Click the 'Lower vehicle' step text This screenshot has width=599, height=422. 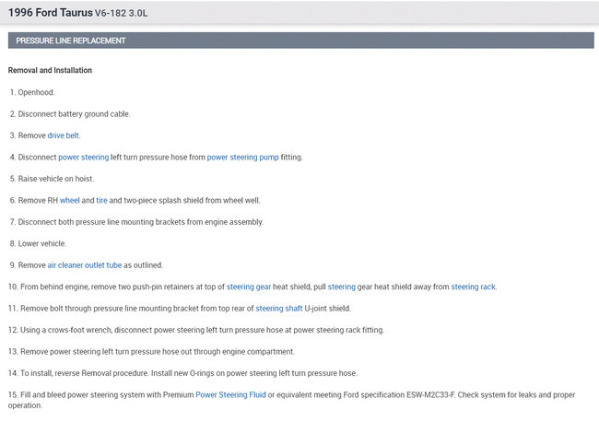point(41,243)
